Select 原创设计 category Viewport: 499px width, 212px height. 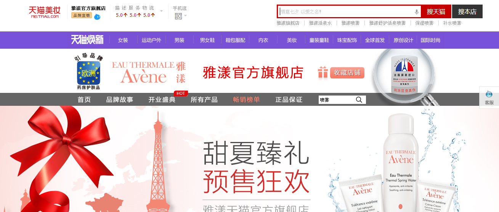pos(403,40)
